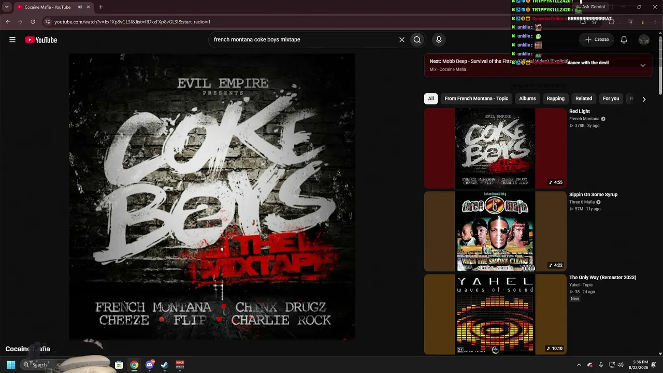Expand the Next up mix playlist panel
Viewport: 663px width, 373px height.
[643, 65]
